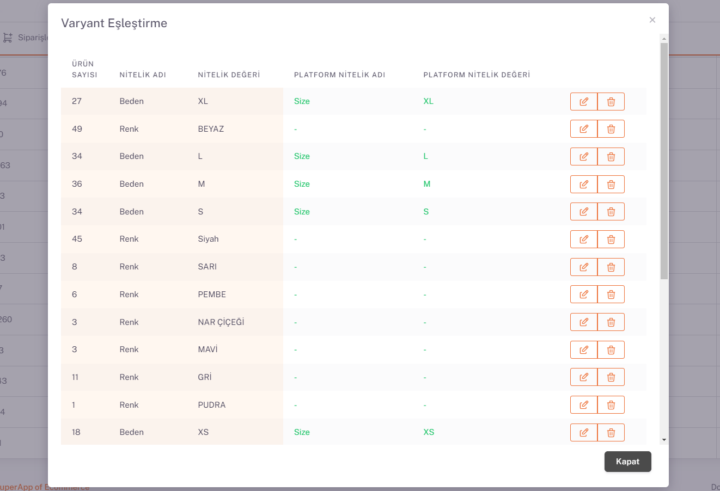Click the PLATFORM NİTELİK ADI header

[x=340, y=75]
